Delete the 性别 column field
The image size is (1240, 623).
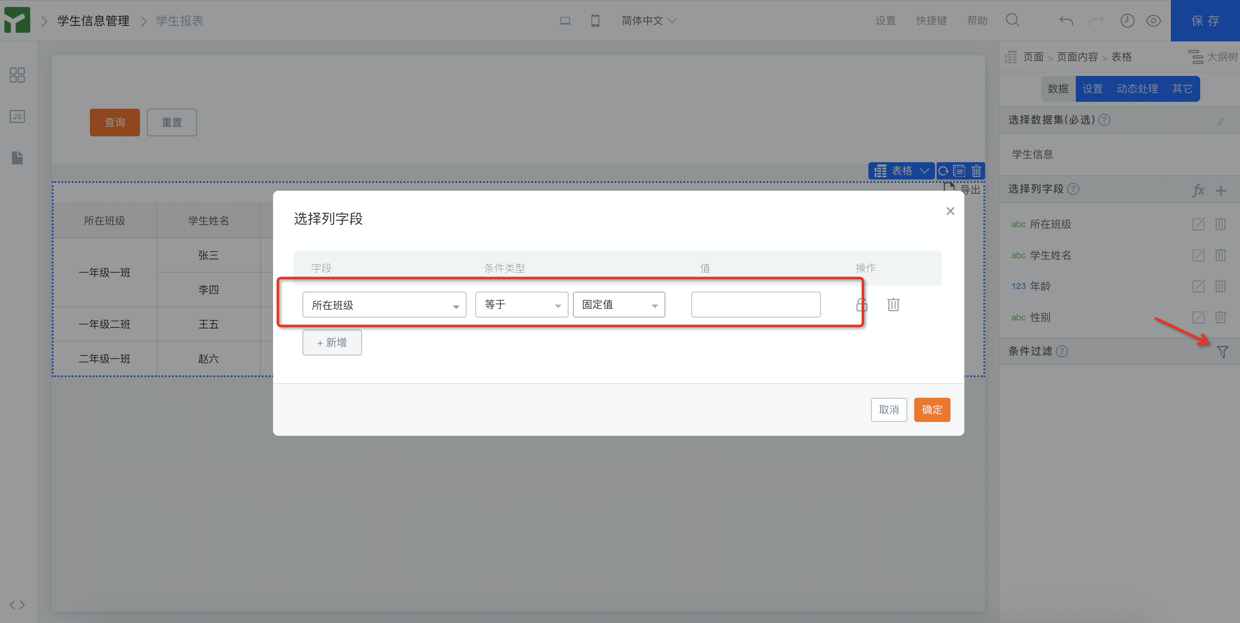coord(1220,317)
